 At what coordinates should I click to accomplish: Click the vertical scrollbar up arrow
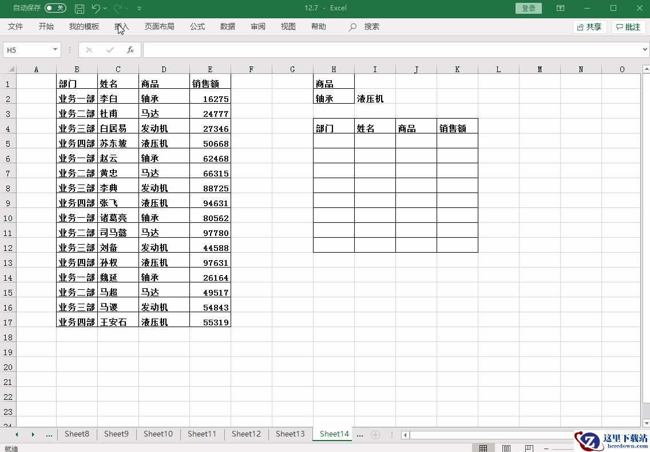[646, 69]
